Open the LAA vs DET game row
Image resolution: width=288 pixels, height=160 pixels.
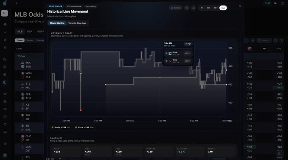pos(29,149)
